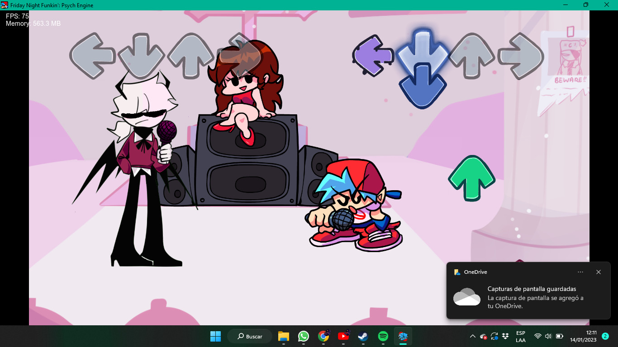Click the purple left arrow in player strumline
This screenshot has width=618, height=347.
(373, 56)
